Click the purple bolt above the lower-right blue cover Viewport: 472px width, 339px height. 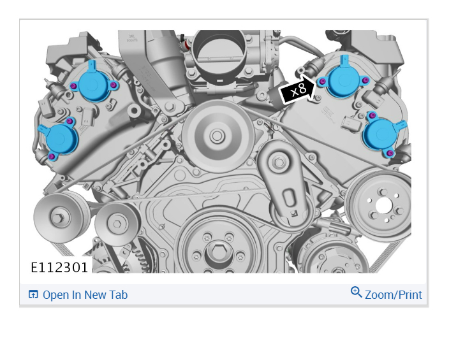tap(372, 115)
